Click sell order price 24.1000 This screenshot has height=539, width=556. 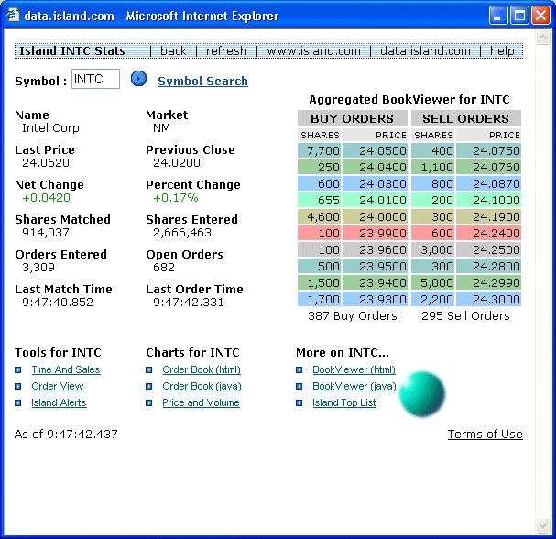pos(488,200)
